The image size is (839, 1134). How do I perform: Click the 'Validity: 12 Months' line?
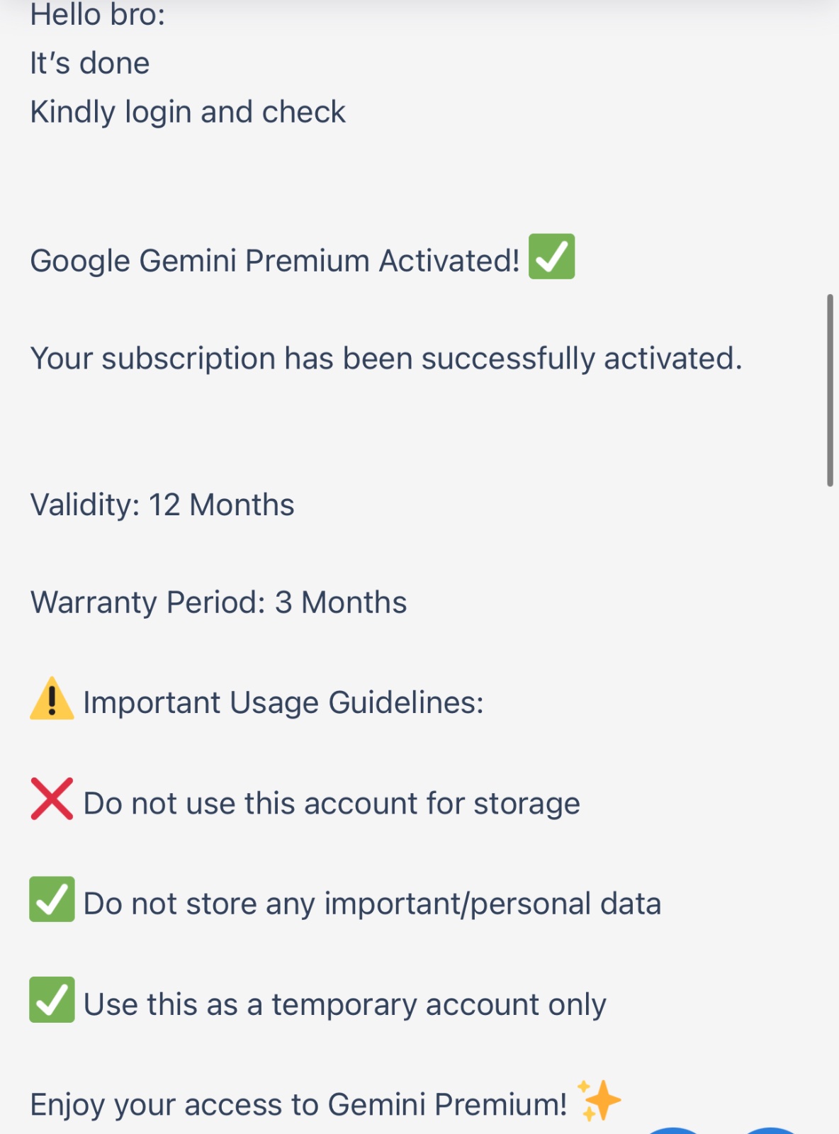(162, 505)
